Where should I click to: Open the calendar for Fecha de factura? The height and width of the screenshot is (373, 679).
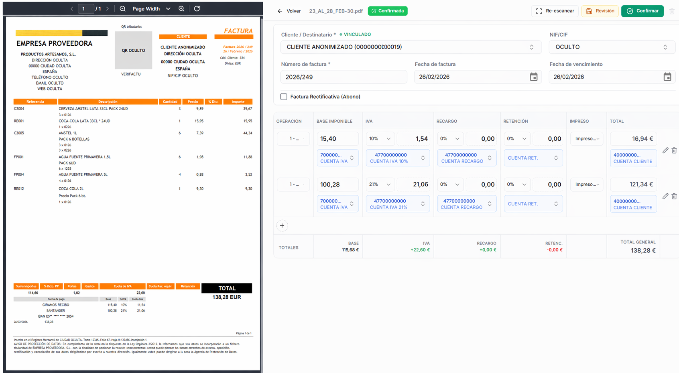click(533, 77)
